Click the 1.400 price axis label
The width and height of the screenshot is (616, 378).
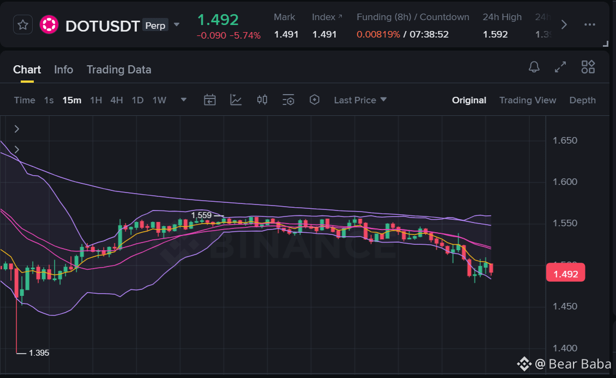tap(565, 348)
